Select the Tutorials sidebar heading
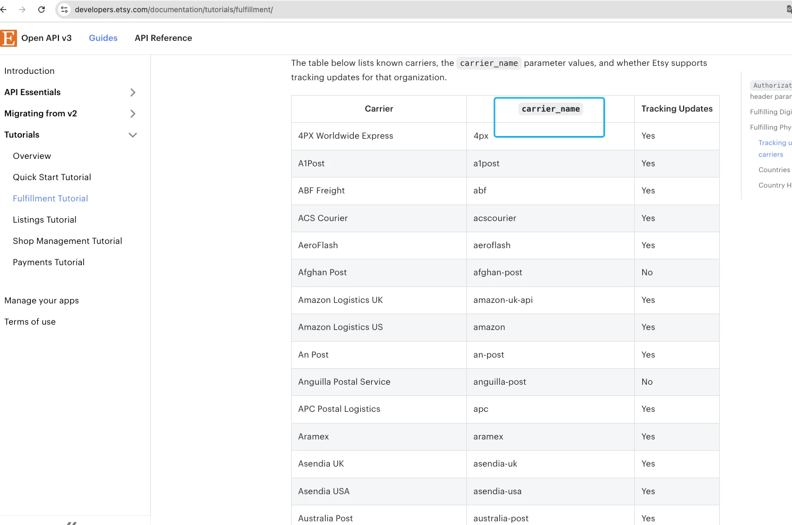Image resolution: width=792 pixels, height=525 pixels. pos(22,135)
